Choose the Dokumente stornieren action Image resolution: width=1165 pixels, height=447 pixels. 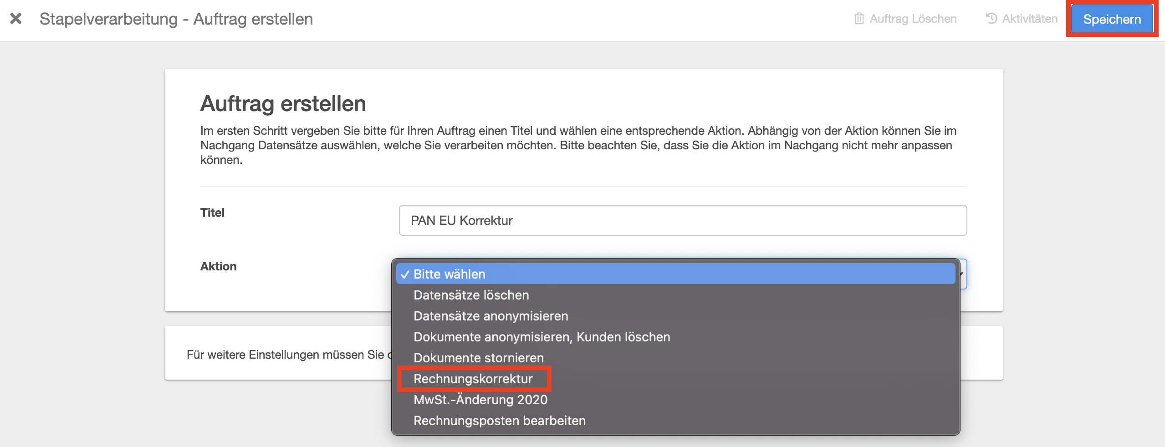pos(478,358)
